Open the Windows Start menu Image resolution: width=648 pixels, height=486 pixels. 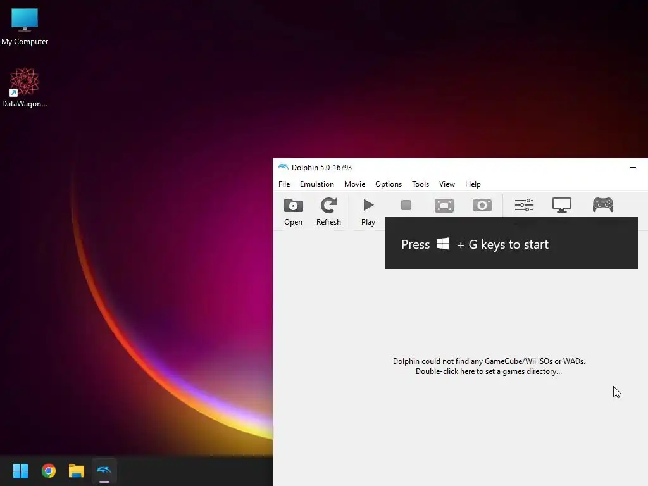pyautogui.click(x=20, y=471)
